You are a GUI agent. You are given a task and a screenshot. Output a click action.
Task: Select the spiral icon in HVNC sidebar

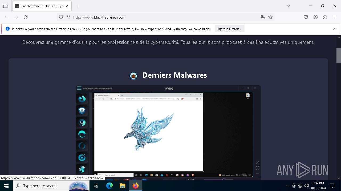pyautogui.click(x=82, y=157)
